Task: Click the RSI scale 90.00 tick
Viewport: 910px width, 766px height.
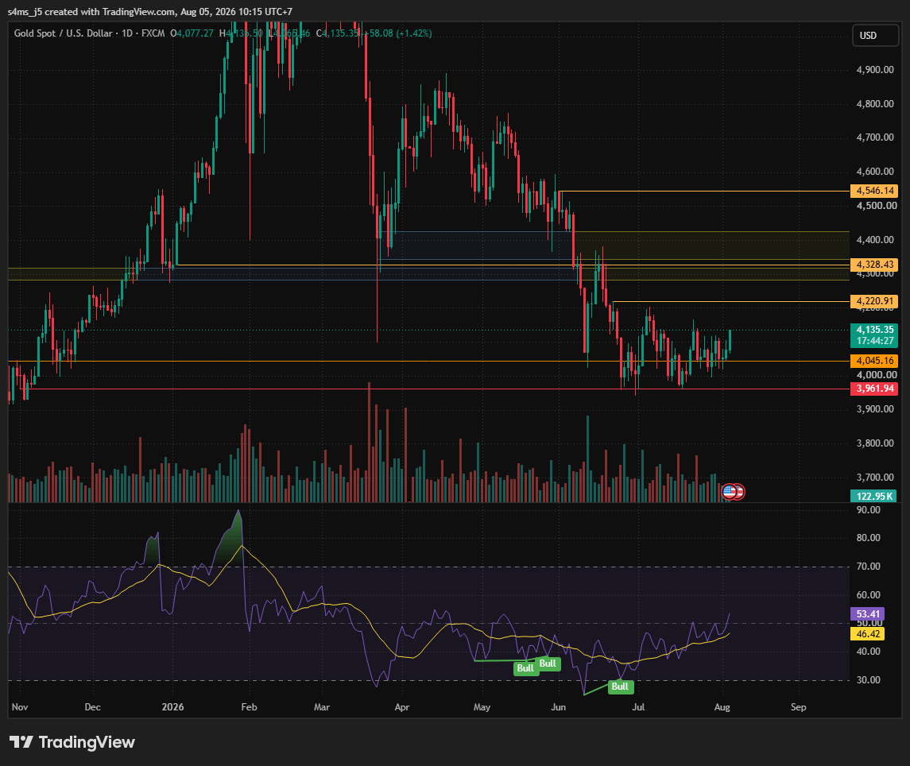Action: pyautogui.click(x=868, y=510)
